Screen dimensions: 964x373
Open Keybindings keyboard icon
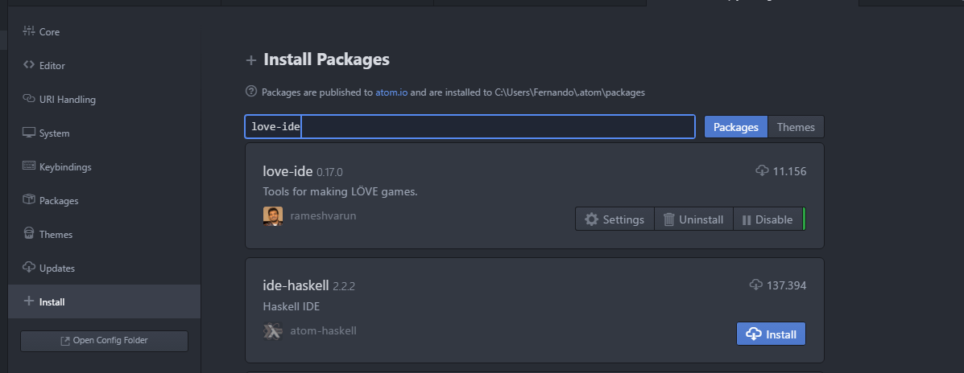tap(28, 166)
